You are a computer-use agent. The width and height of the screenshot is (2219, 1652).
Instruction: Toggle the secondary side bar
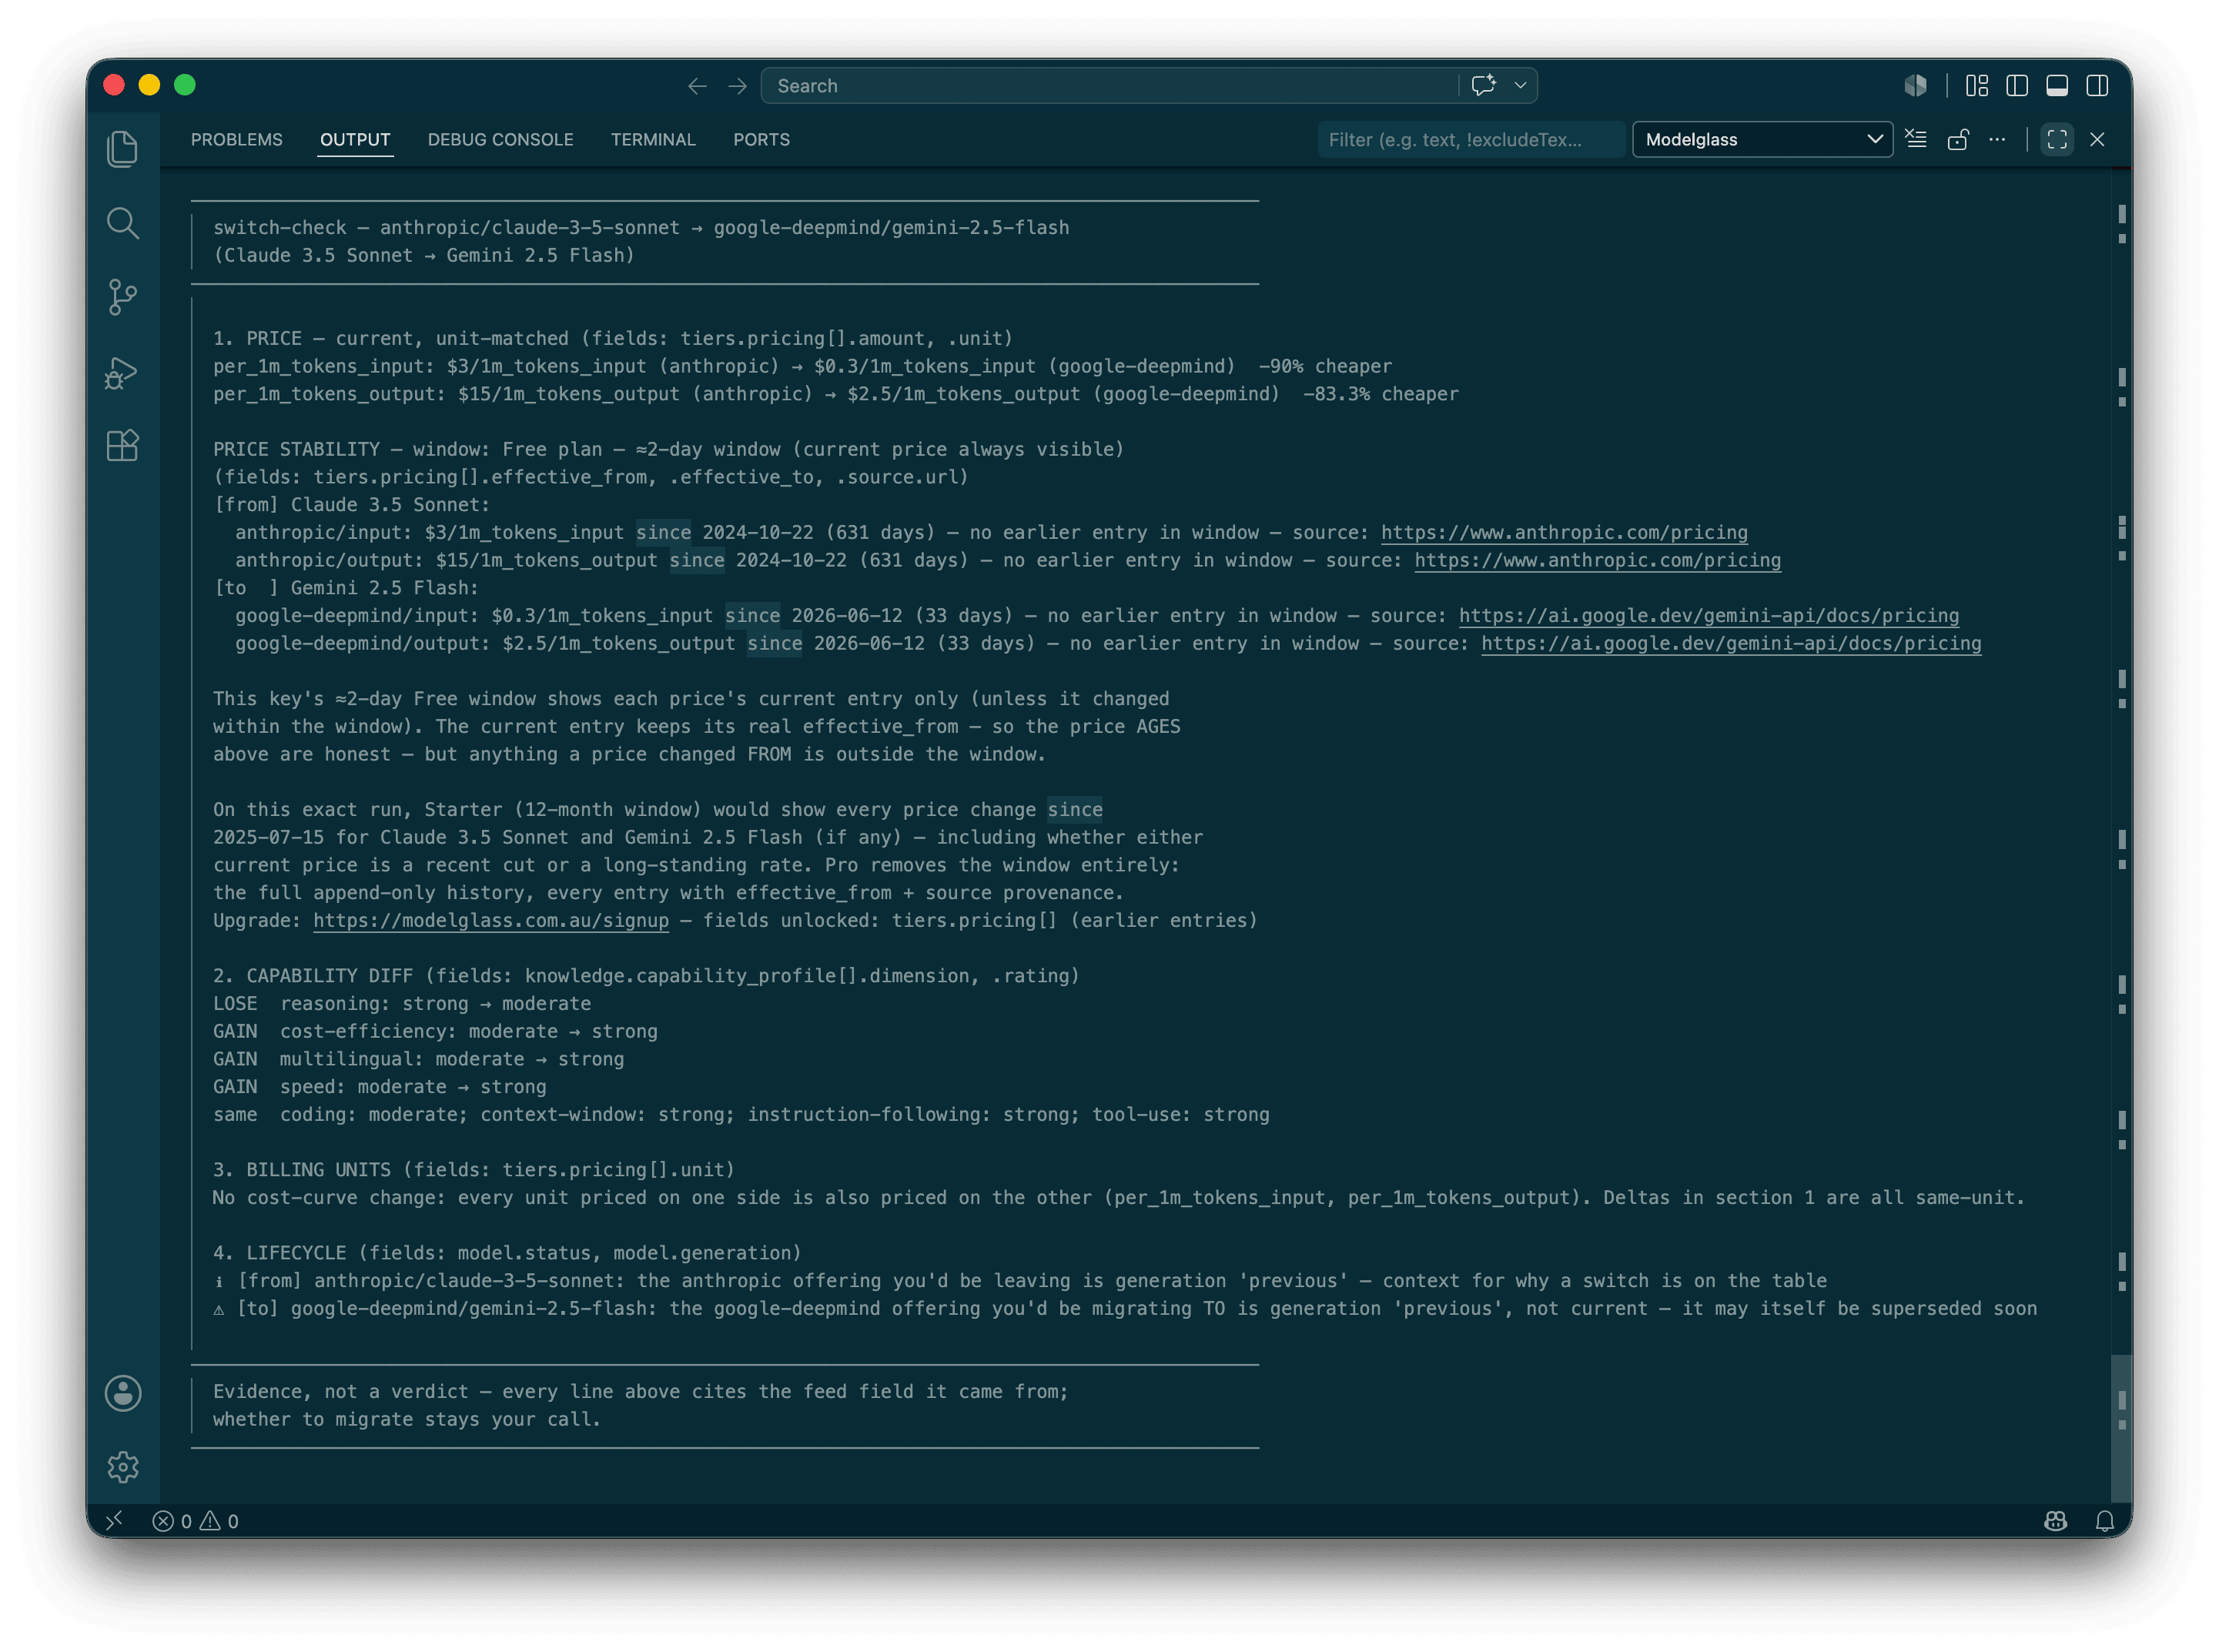(2097, 86)
